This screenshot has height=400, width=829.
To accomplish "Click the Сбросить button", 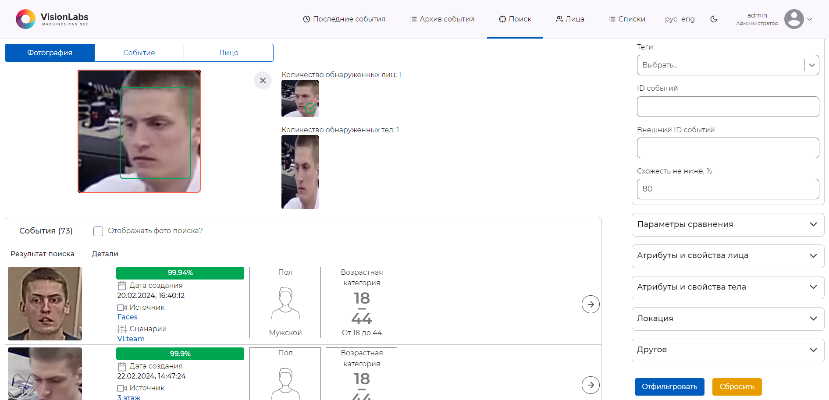I will pyautogui.click(x=737, y=387).
